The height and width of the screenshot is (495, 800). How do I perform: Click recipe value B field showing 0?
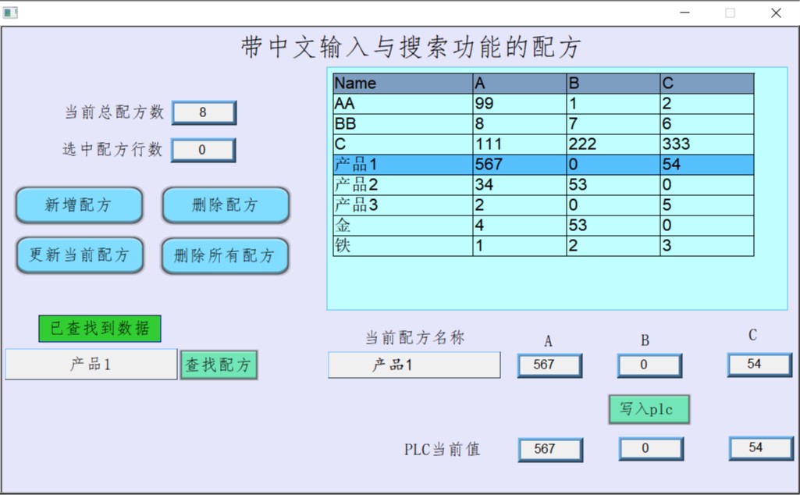point(649,365)
